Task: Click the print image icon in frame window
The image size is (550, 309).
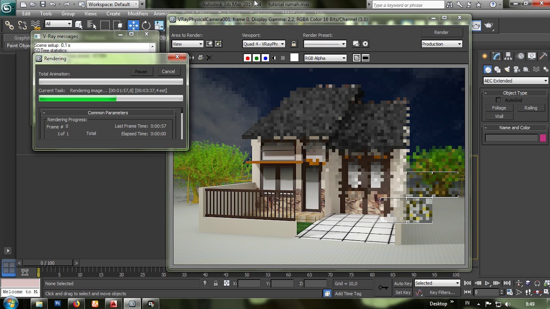Action: point(201,58)
